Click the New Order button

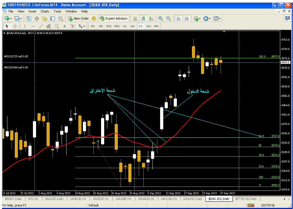coord(78,18)
